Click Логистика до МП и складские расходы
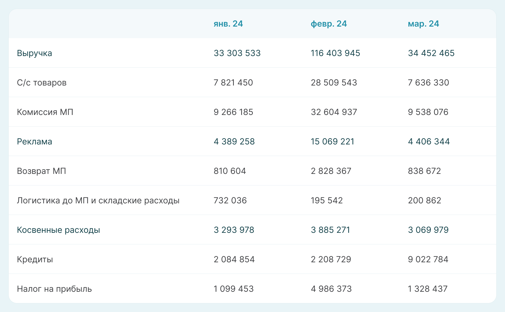This screenshot has height=312, width=505. coord(98,200)
